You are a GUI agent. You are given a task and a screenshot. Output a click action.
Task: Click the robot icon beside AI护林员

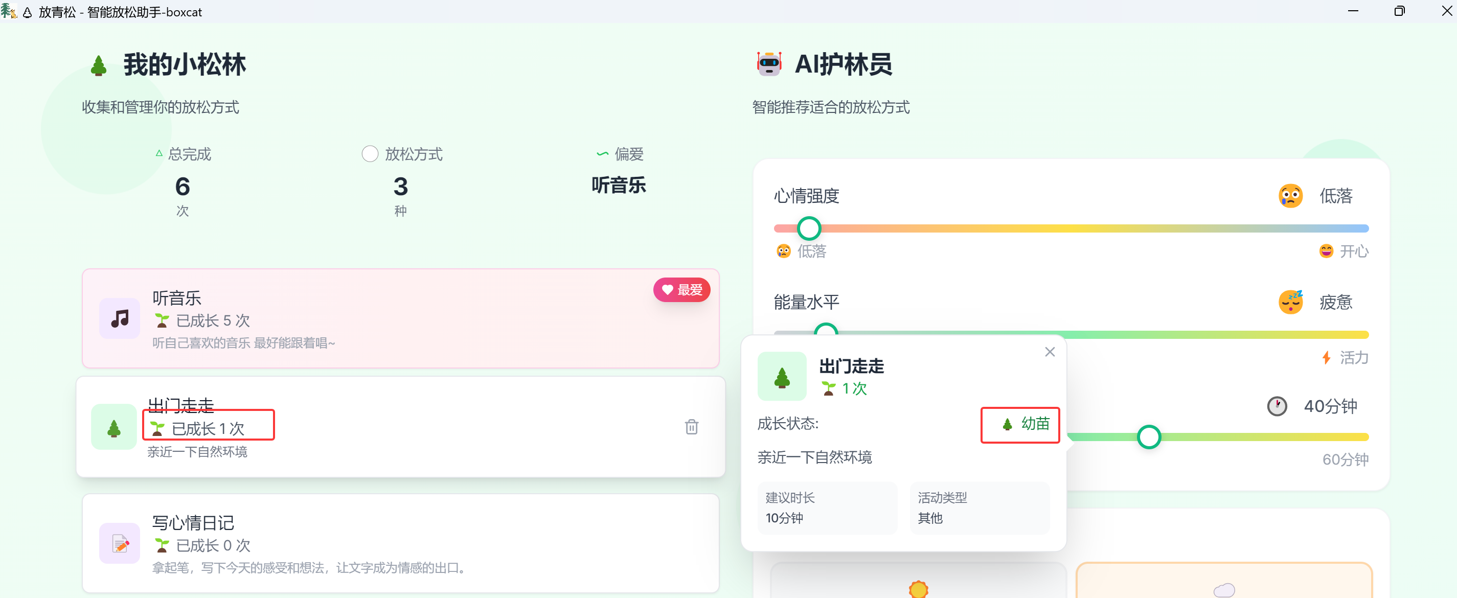point(769,64)
